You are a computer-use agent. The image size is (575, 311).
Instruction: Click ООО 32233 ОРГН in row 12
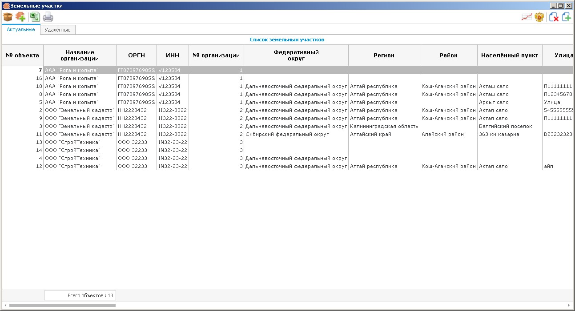point(137,166)
